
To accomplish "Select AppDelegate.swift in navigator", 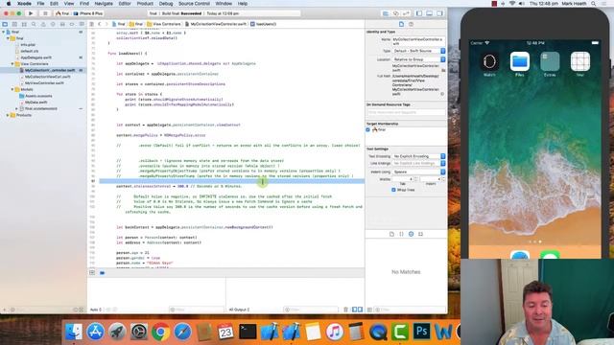I will click(x=36, y=57).
